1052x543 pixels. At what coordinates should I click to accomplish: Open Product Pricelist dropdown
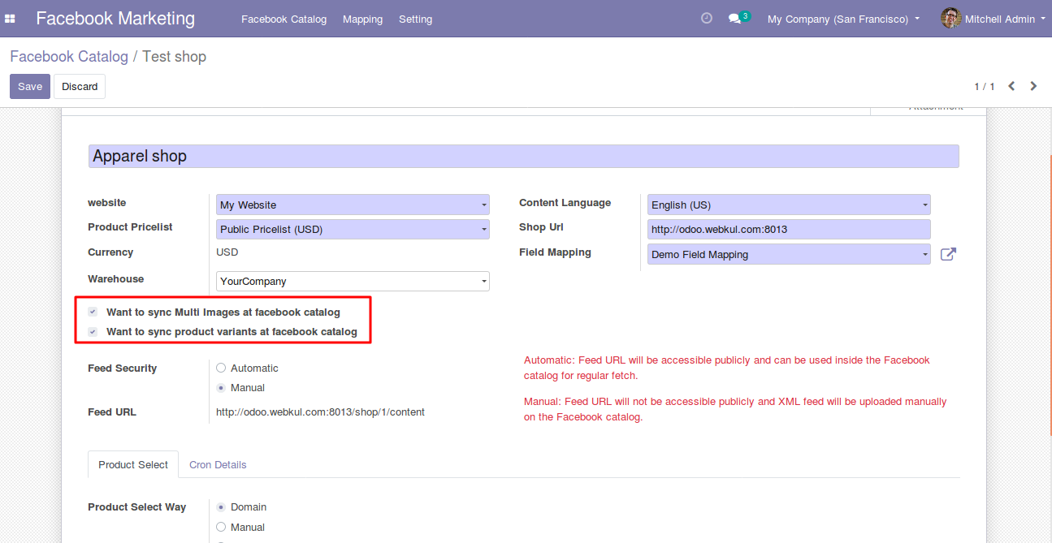coord(353,229)
